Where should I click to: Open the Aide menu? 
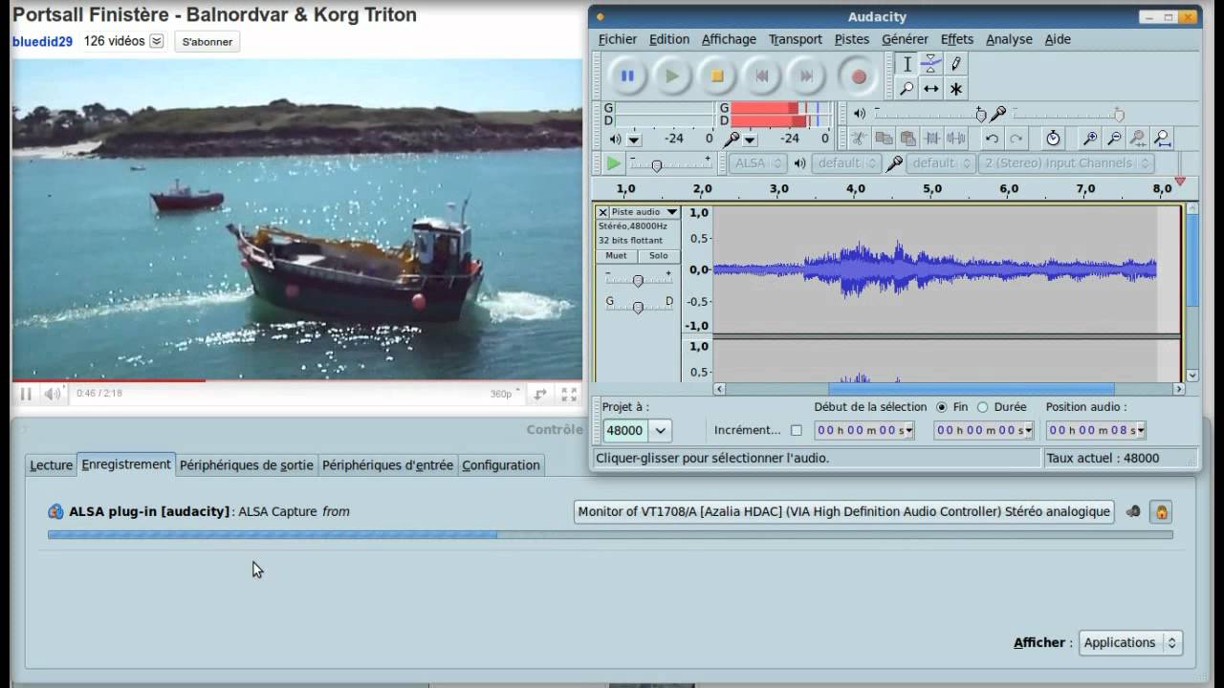pos(1058,39)
